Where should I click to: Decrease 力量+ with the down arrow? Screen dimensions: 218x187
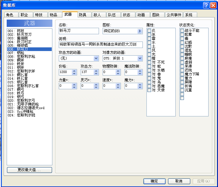74,87
